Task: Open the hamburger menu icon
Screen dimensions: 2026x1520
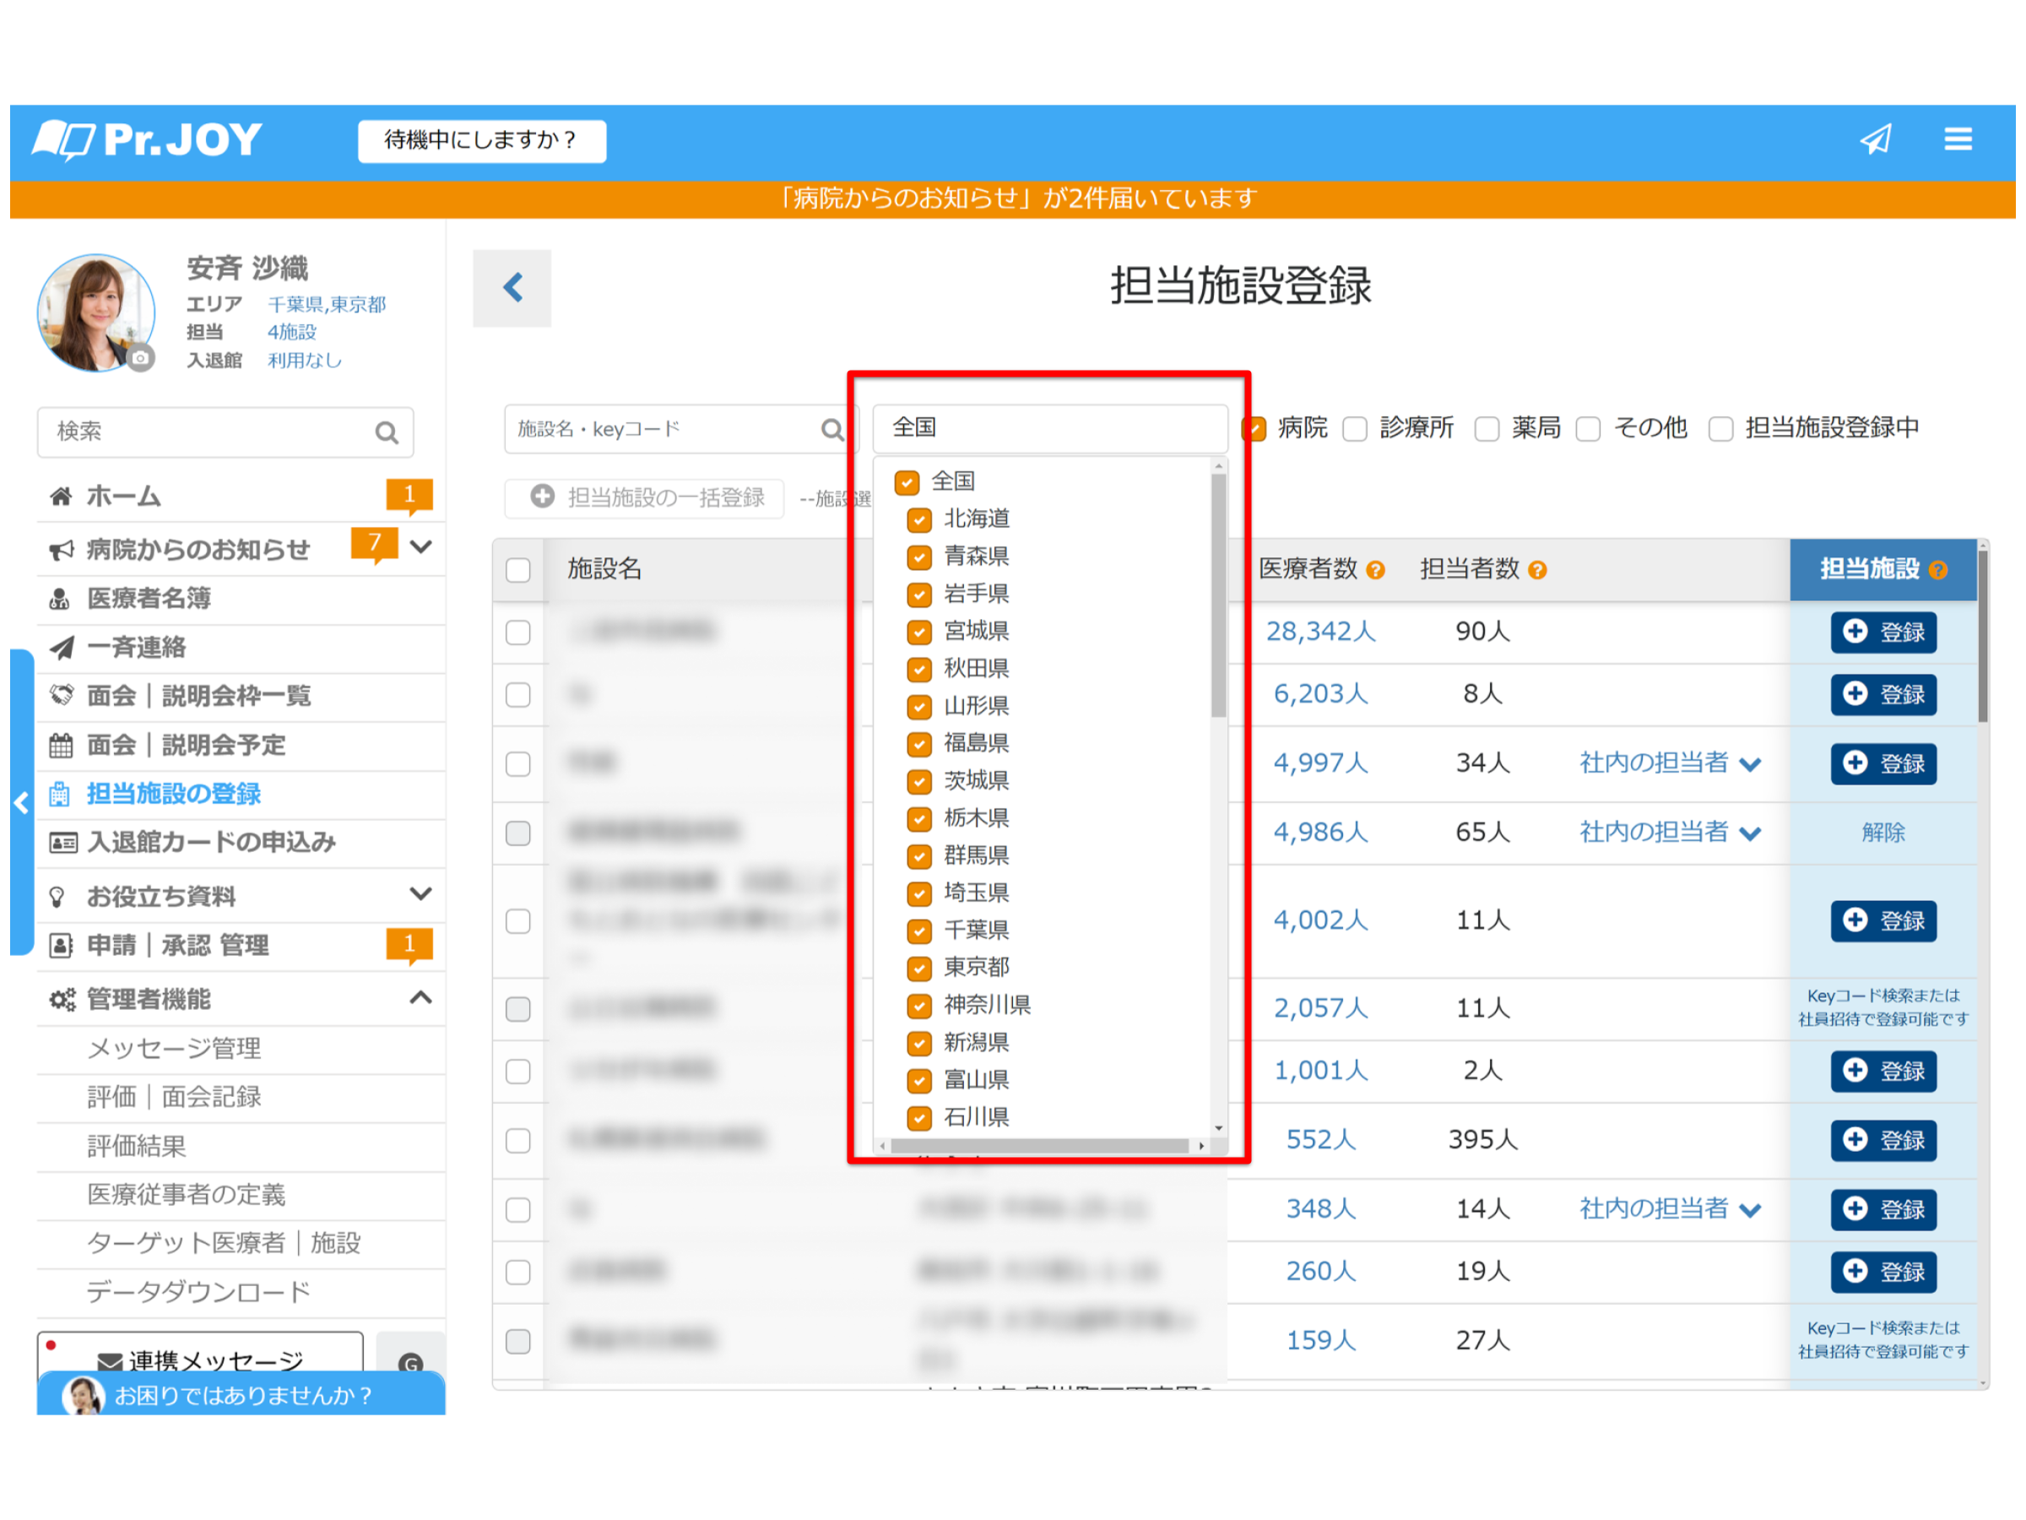Action: (1958, 139)
